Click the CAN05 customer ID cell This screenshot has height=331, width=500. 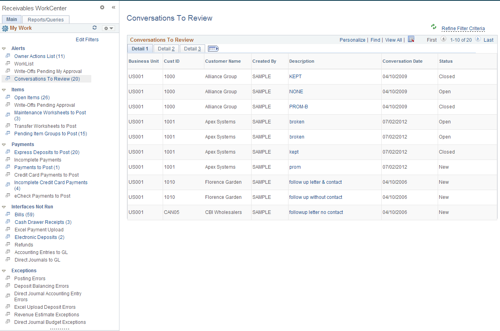(171, 212)
